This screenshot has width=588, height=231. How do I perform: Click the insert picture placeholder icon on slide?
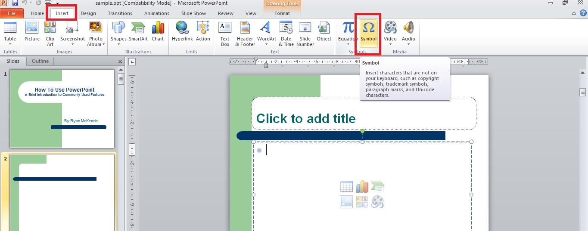coord(346,202)
